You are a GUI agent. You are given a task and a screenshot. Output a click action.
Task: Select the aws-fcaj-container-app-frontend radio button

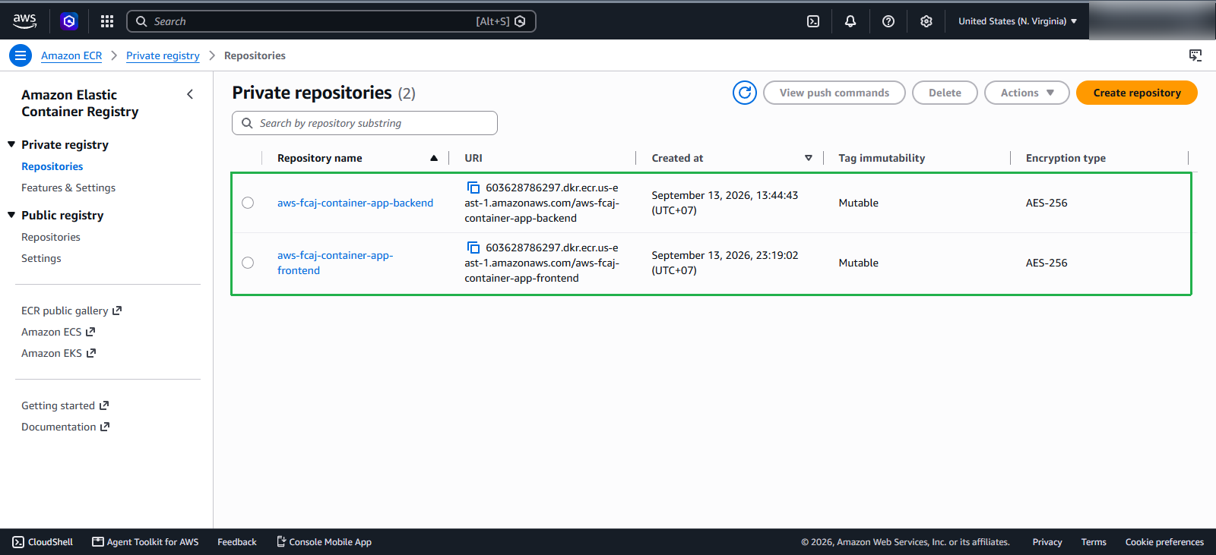pos(248,263)
